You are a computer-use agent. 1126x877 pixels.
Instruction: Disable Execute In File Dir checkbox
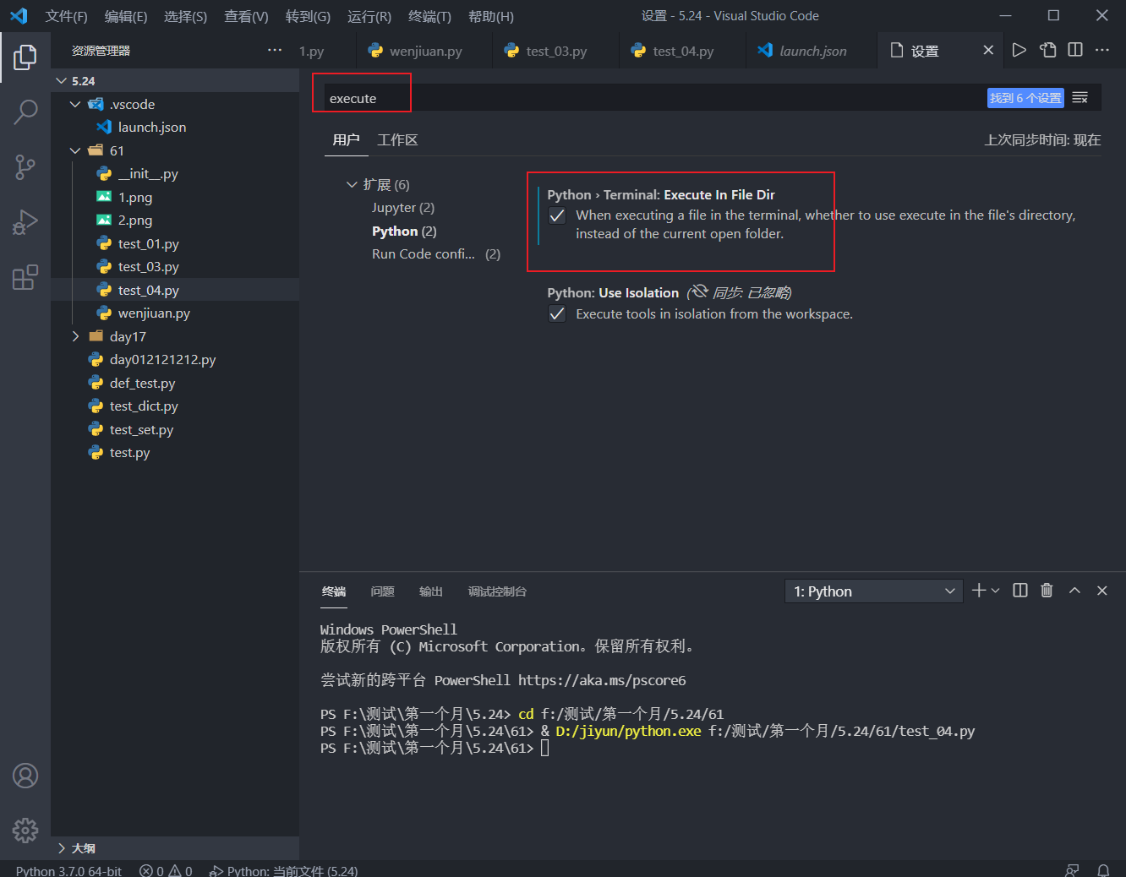point(556,215)
